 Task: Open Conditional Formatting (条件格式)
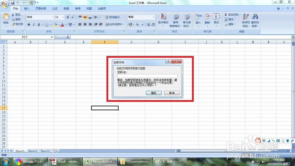coord(163,20)
